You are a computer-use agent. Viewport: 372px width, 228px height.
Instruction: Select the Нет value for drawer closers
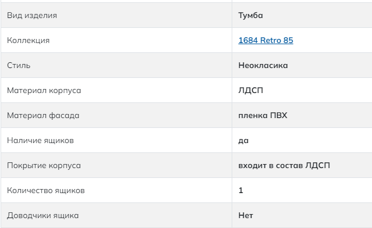(x=246, y=215)
